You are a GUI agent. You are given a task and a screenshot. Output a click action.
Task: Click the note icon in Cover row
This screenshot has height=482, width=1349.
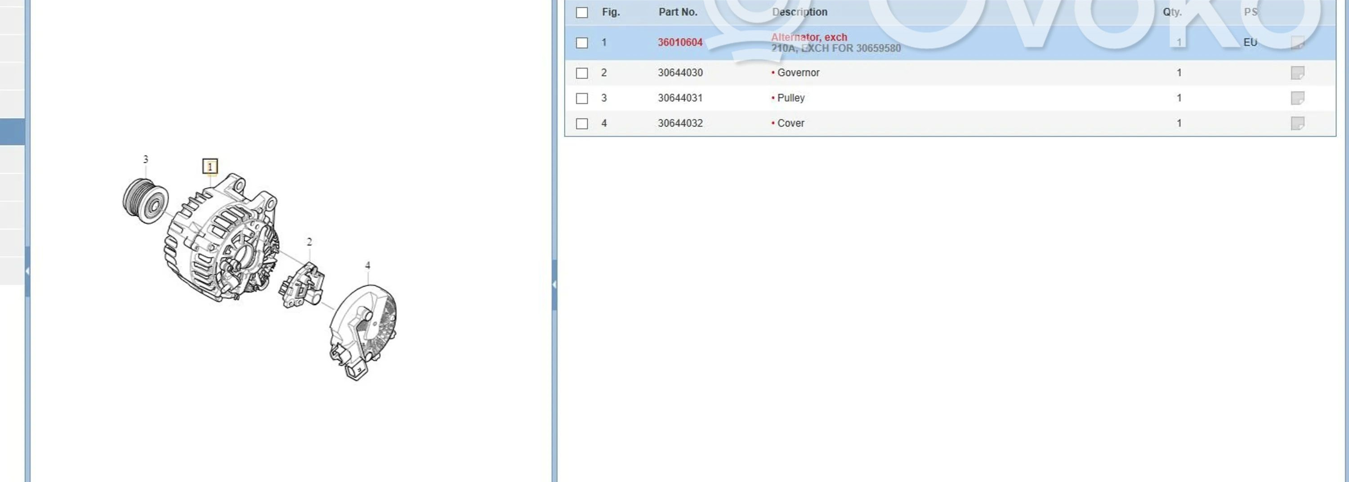pyautogui.click(x=1297, y=124)
